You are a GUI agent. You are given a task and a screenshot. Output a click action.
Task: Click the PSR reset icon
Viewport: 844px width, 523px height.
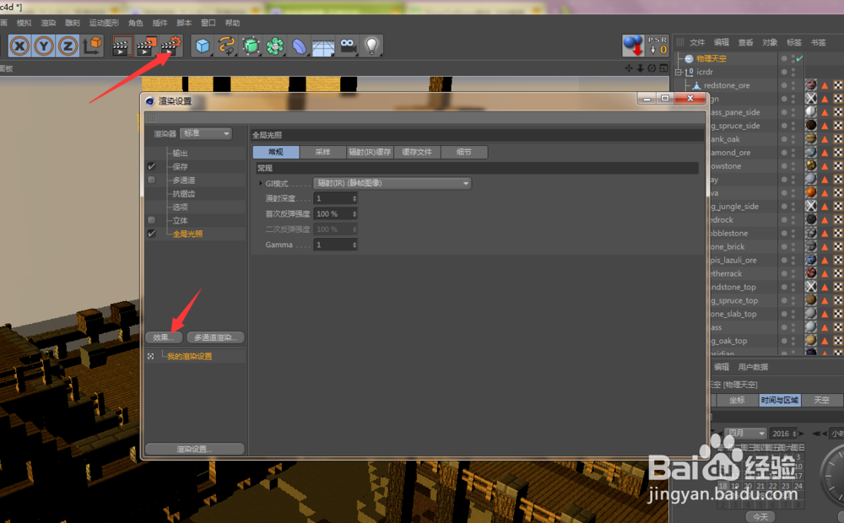point(657,46)
